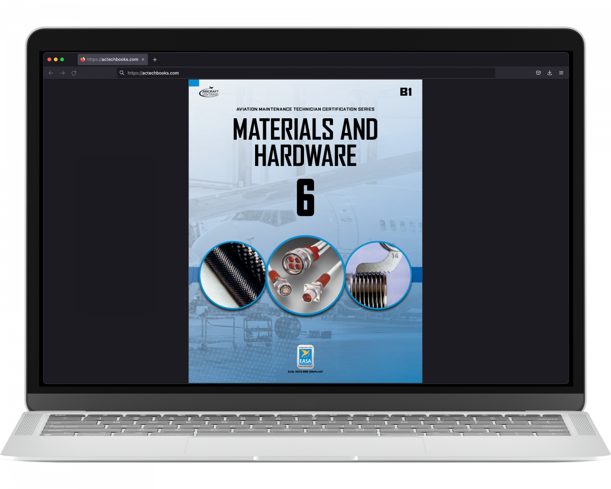The height and width of the screenshot is (489, 611).
Task: Select the actechbooks.com browser tab
Action: tap(113, 59)
